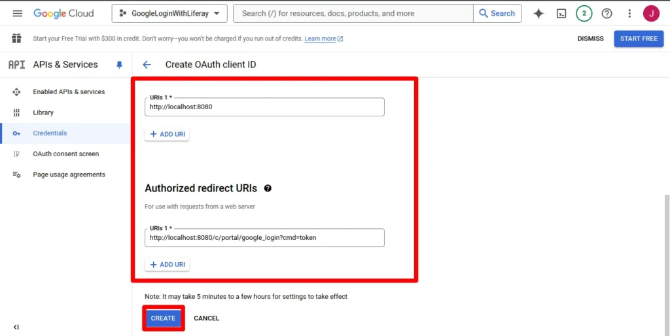
Task: Go back using the arrow icon
Action: [x=147, y=65]
